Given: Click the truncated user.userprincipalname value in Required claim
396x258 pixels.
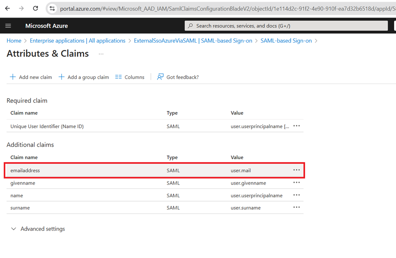Looking at the screenshot, I should click(260, 126).
